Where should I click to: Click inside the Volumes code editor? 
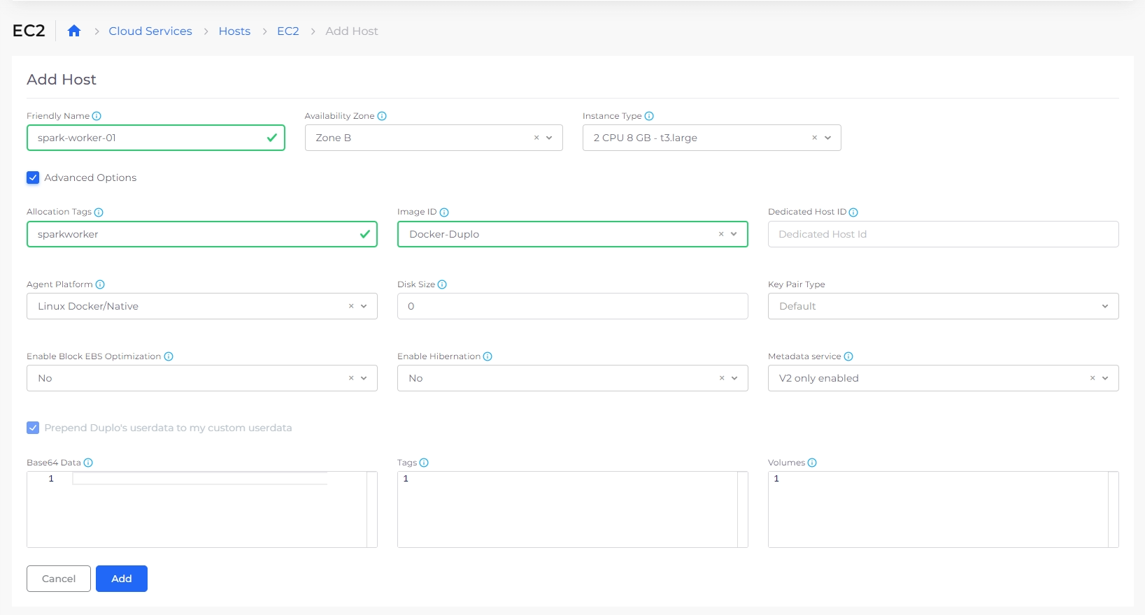(x=943, y=509)
